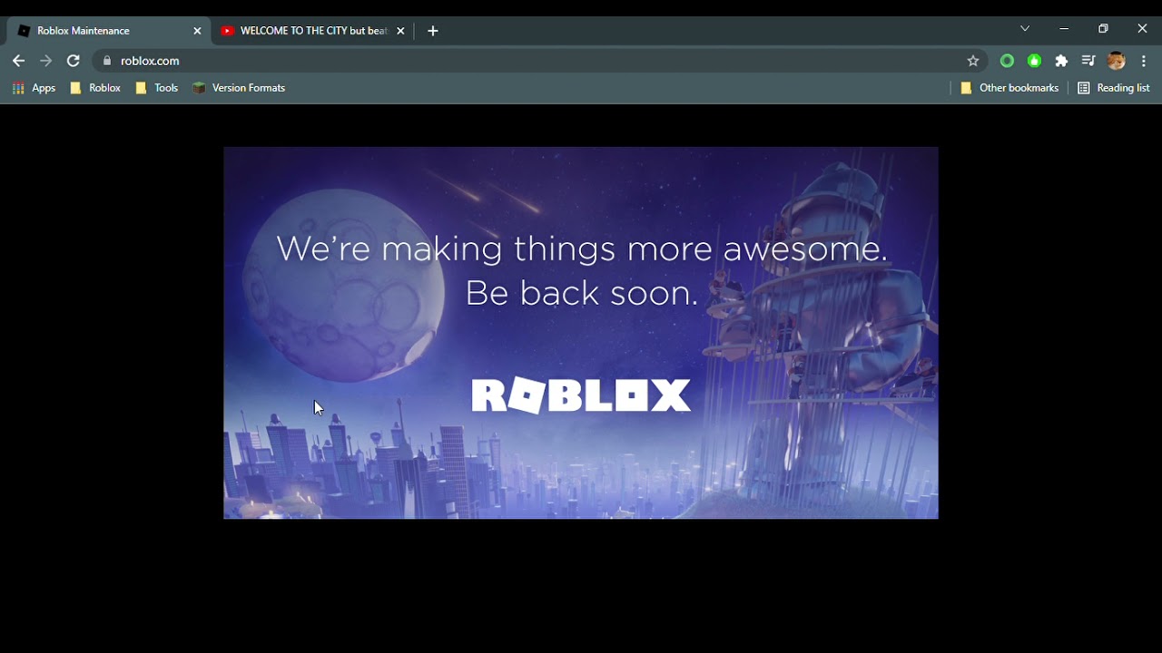Image resolution: width=1162 pixels, height=653 pixels.
Task: Open the Chrome profile avatar
Action: coord(1117,61)
